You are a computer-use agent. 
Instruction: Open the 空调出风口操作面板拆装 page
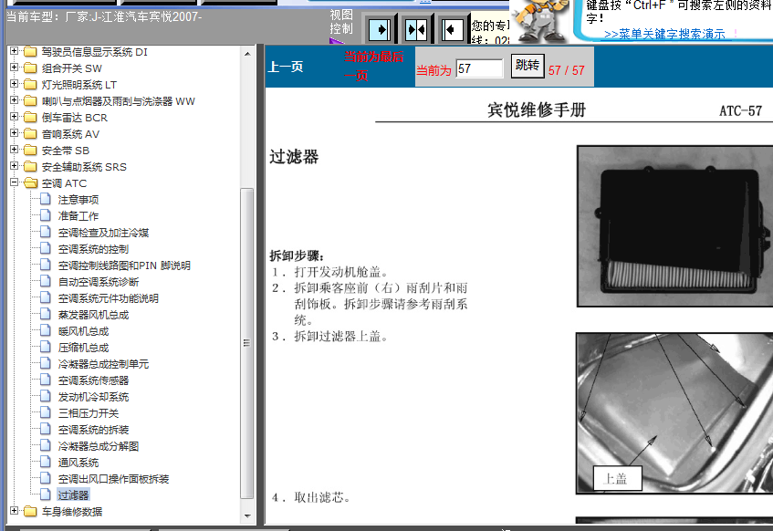[x=113, y=479]
